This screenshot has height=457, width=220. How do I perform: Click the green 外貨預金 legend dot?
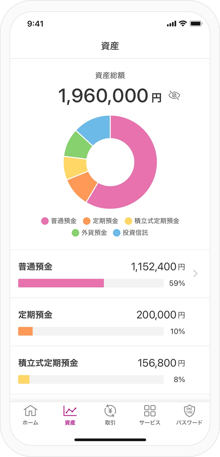point(76,233)
